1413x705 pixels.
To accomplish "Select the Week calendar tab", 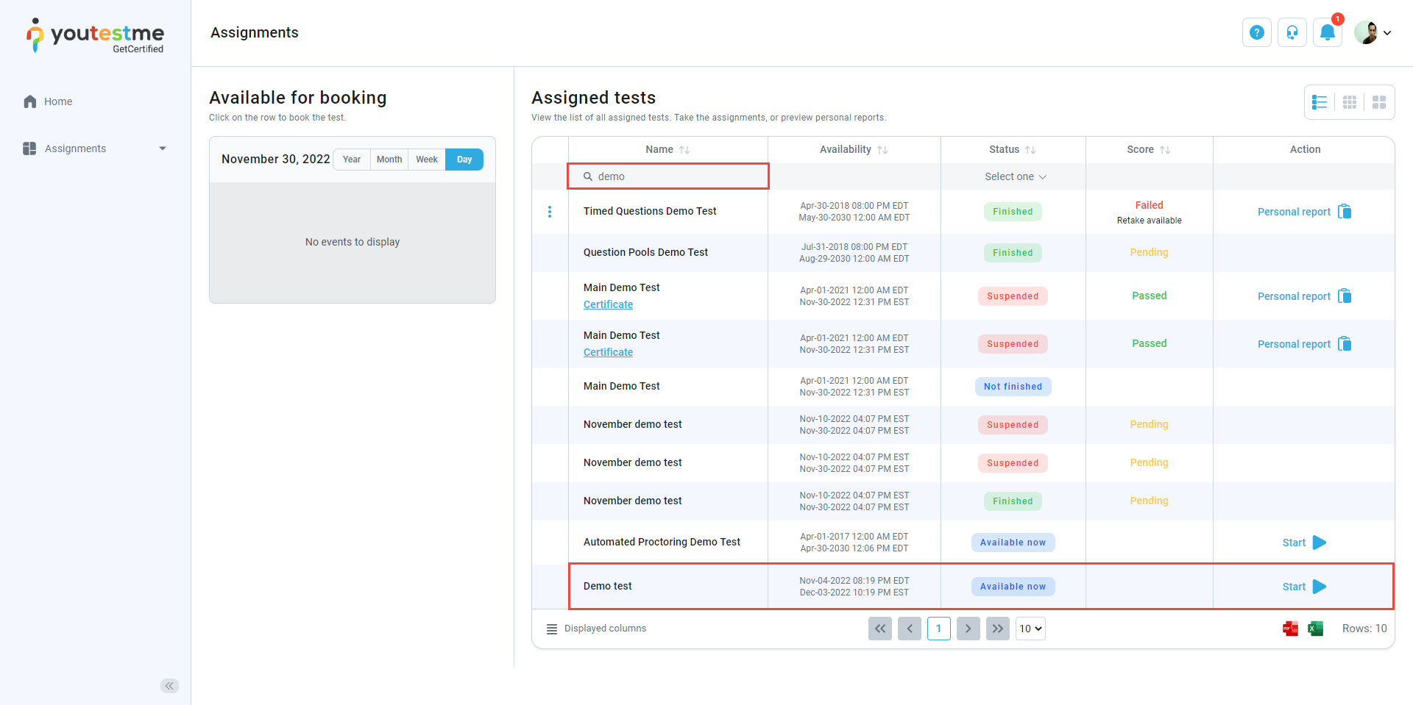I will click(426, 160).
